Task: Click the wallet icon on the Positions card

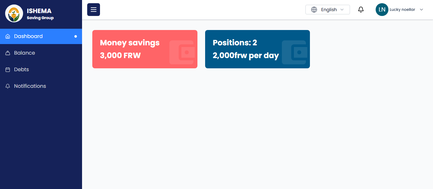Action: pos(295,52)
